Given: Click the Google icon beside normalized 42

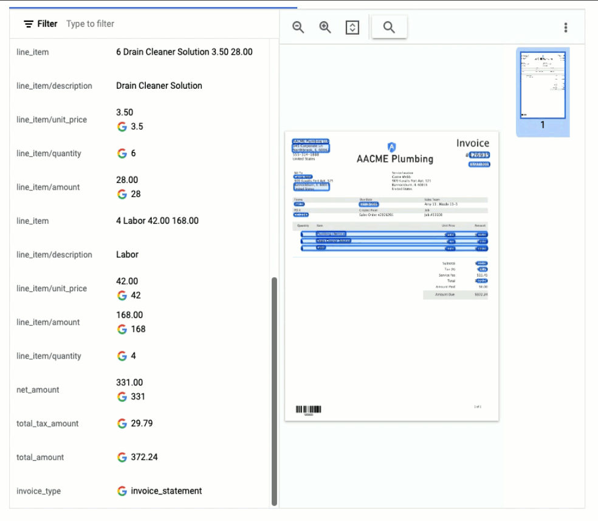Looking at the screenshot, I should point(122,295).
